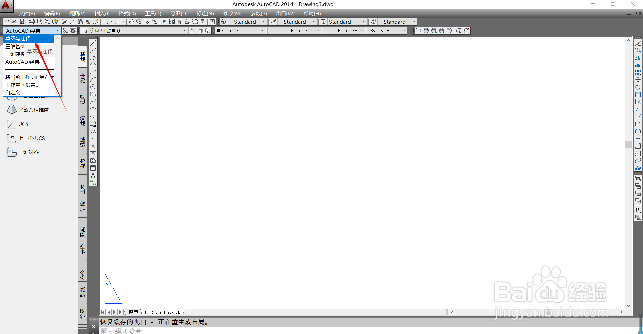The width and height of the screenshot is (643, 334).
Task: Click the Erase tool in Modify toolbar
Action: coord(638,43)
